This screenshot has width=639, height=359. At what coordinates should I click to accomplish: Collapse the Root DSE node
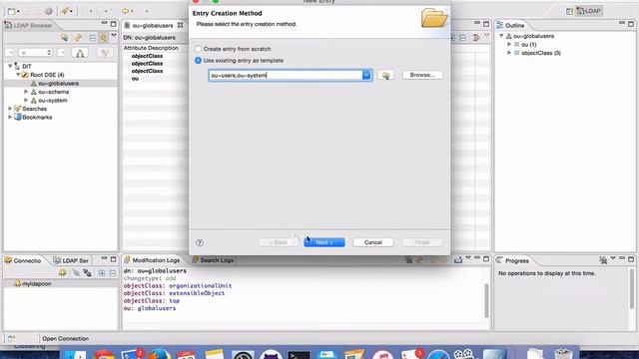(18, 75)
